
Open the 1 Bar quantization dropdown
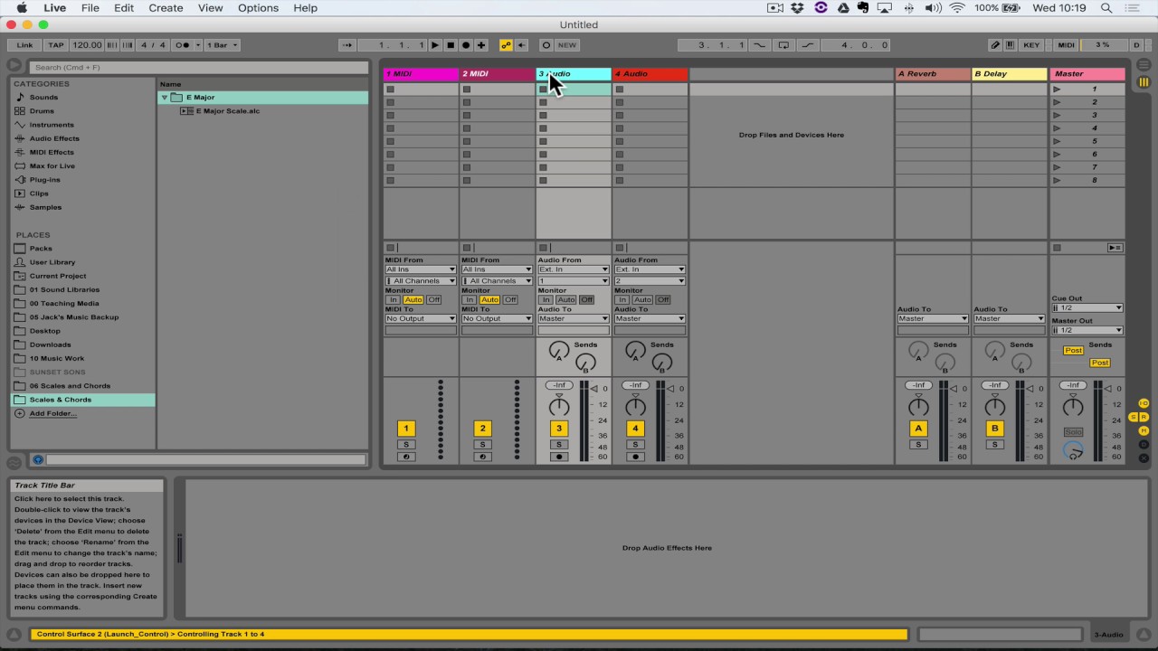(x=223, y=45)
